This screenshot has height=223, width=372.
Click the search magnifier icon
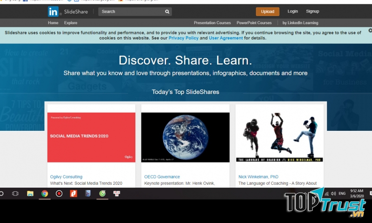pos(167,12)
